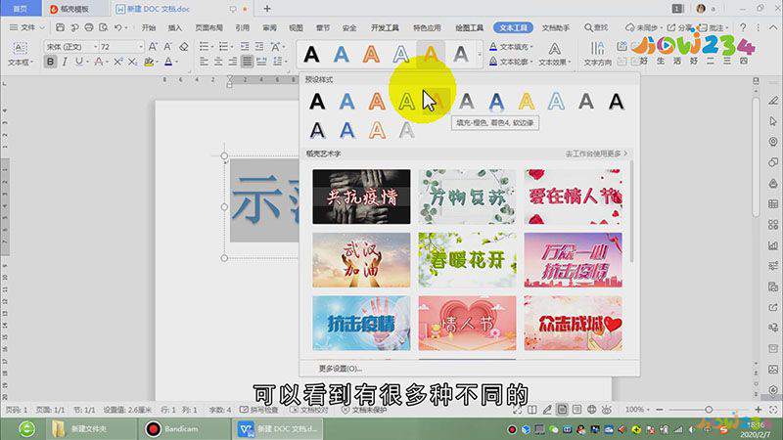Clear formatting with the eraser icon
This screenshot has height=440, width=783.
184,46
